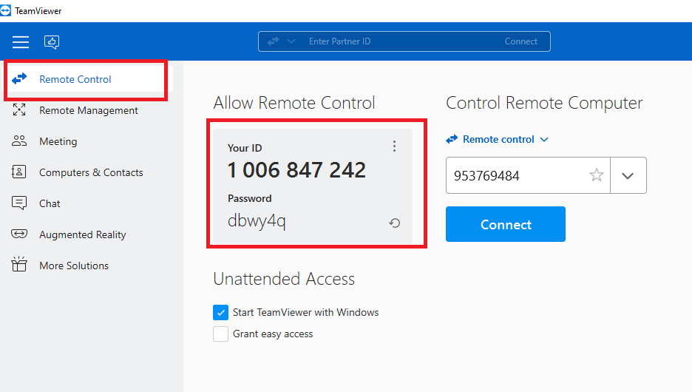
Task: Click arrows icon beside Remote control dropdown
Action: (x=452, y=140)
